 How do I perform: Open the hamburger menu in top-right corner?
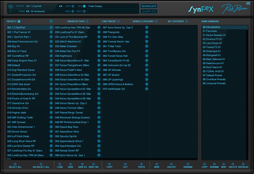pos(248,3)
